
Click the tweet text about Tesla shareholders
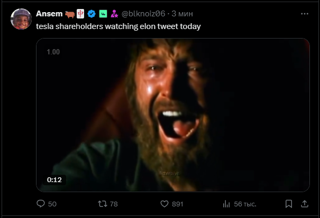(x=118, y=26)
